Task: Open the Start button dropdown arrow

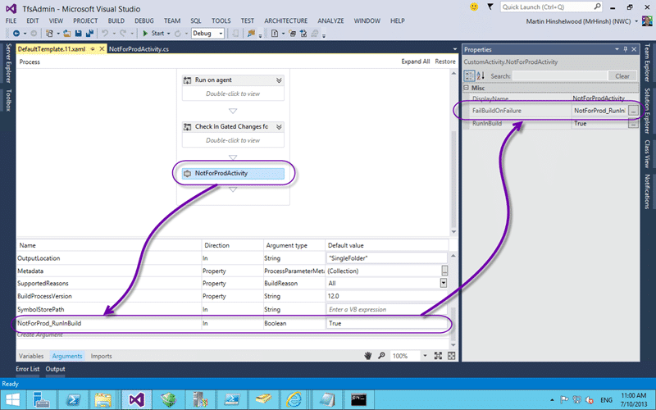Action: pos(169,34)
